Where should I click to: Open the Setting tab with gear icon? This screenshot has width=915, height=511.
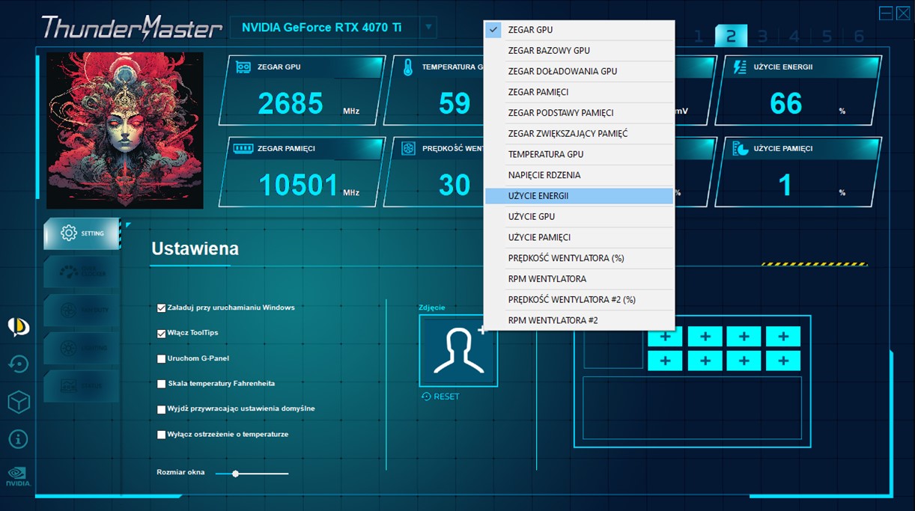82,233
